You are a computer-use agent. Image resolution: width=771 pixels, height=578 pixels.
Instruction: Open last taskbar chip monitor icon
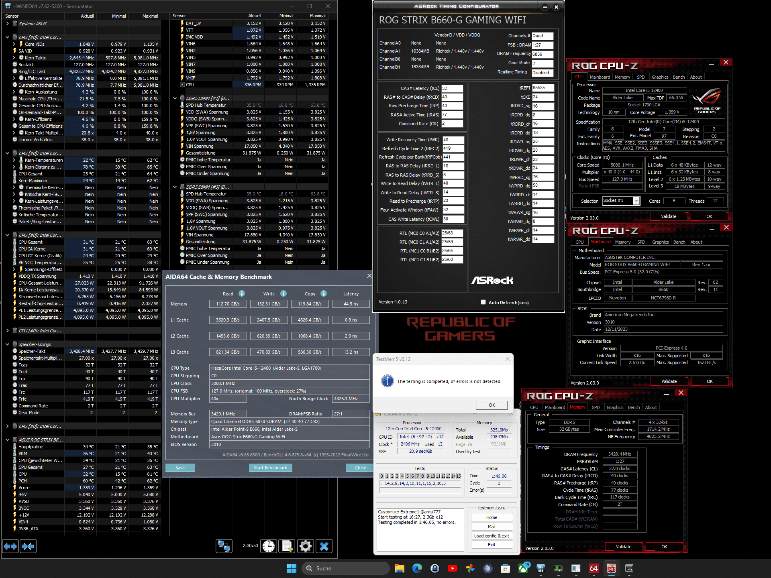(629, 568)
